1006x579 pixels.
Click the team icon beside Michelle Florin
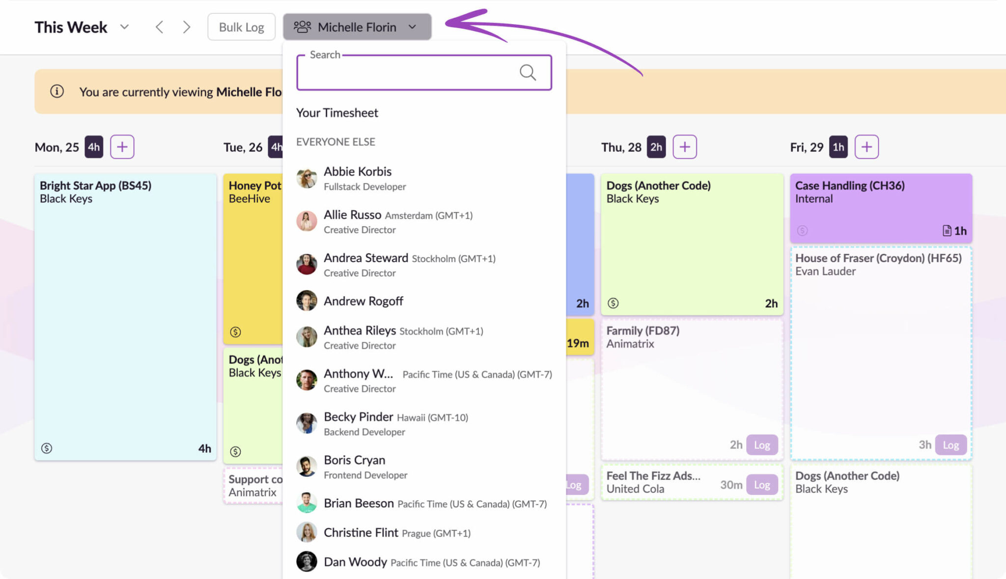pos(303,27)
